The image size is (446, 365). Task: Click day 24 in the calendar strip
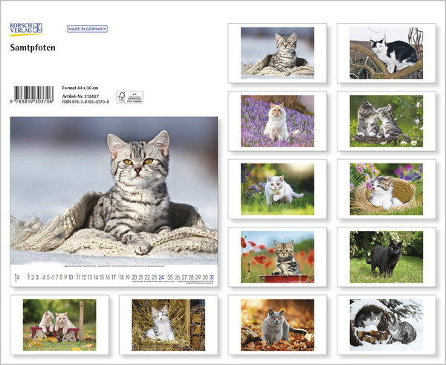tap(161, 277)
